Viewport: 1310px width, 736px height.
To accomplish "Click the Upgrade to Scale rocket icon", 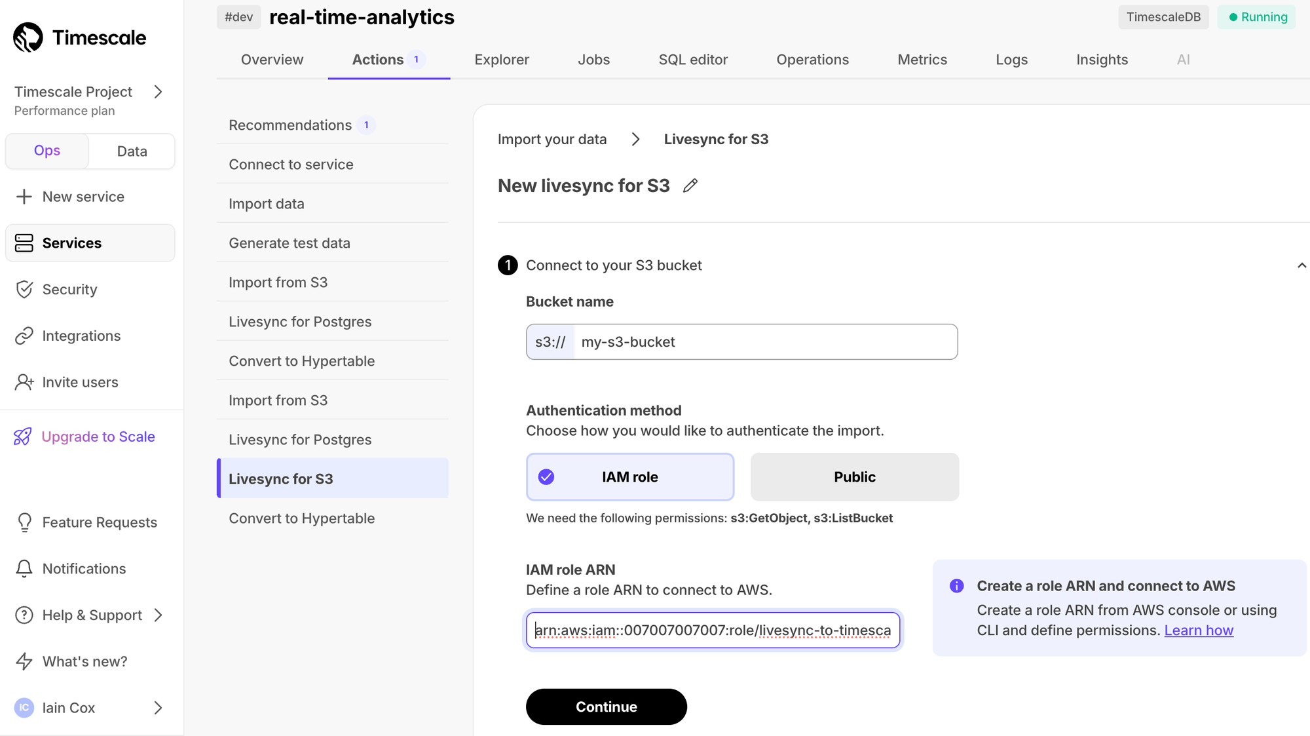I will [23, 436].
